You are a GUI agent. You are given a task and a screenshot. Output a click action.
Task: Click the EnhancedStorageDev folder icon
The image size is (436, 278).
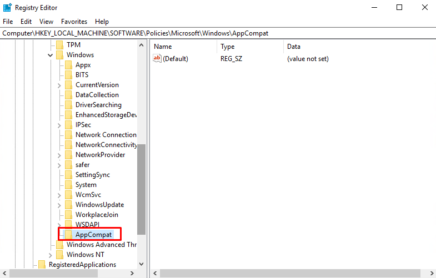point(68,115)
